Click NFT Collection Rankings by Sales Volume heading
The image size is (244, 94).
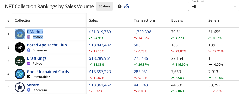point(49,7)
